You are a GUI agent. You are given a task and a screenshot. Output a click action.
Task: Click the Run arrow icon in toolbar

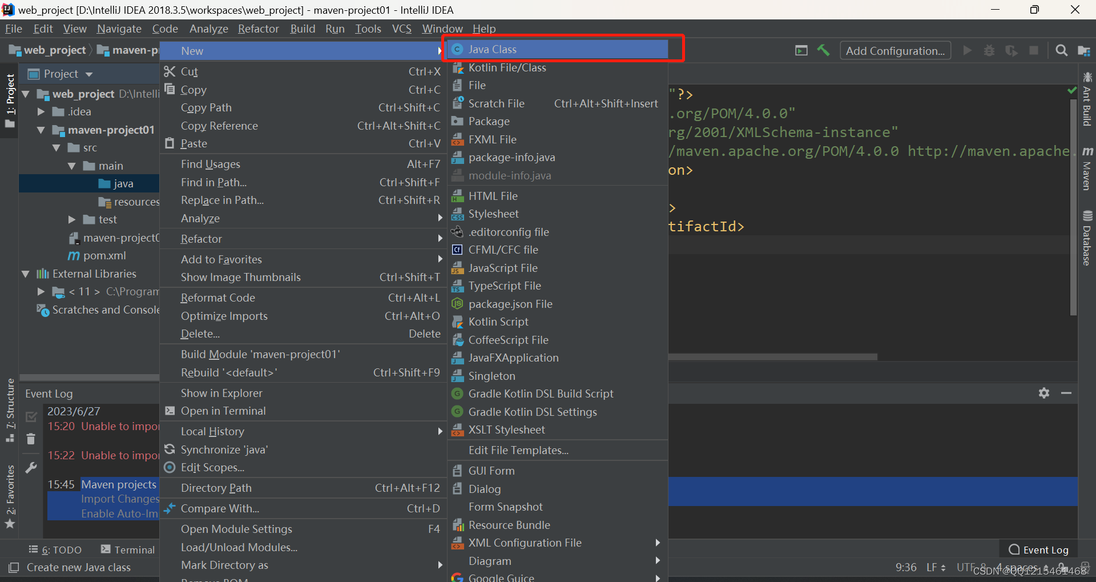[x=967, y=50]
